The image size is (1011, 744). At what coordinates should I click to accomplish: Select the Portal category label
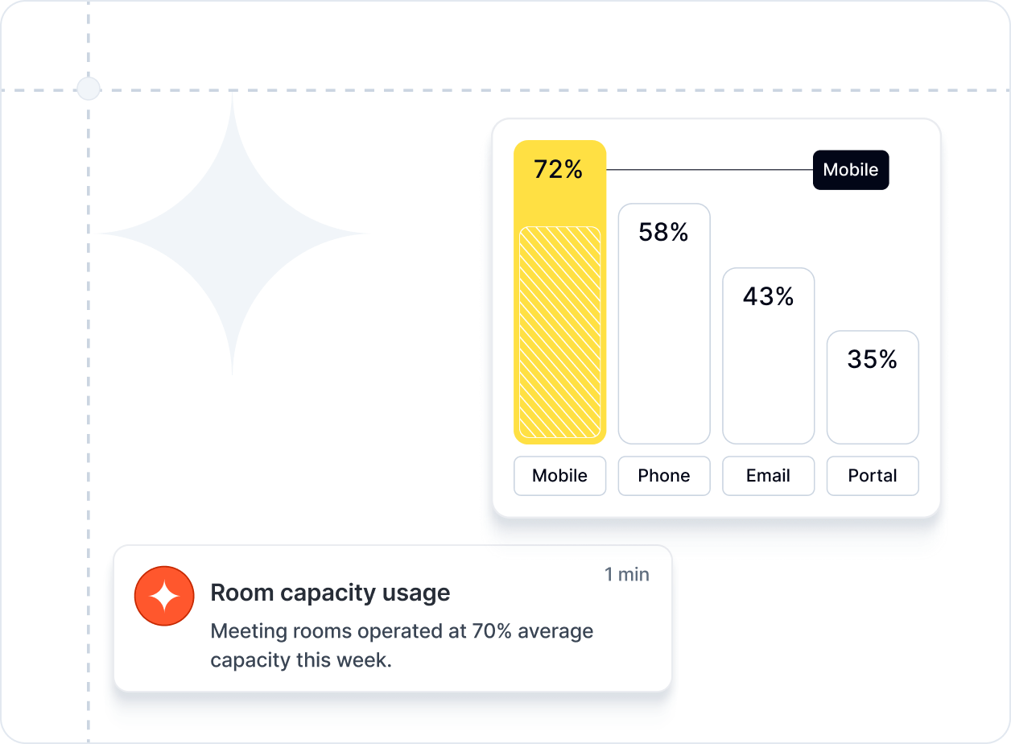[873, 476]
